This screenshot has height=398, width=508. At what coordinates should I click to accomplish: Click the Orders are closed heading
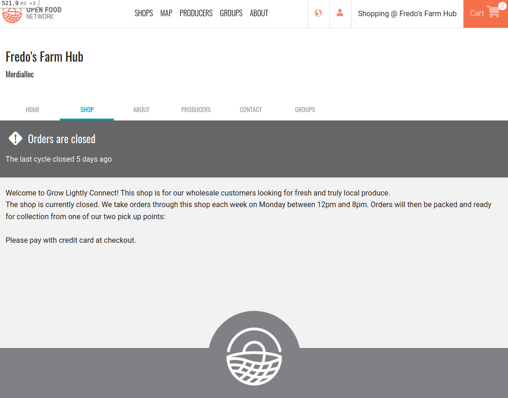point(62,139)
